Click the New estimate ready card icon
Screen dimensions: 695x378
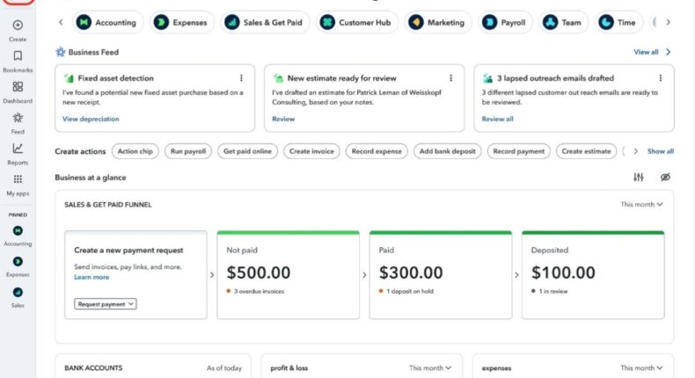pos(278,78)
